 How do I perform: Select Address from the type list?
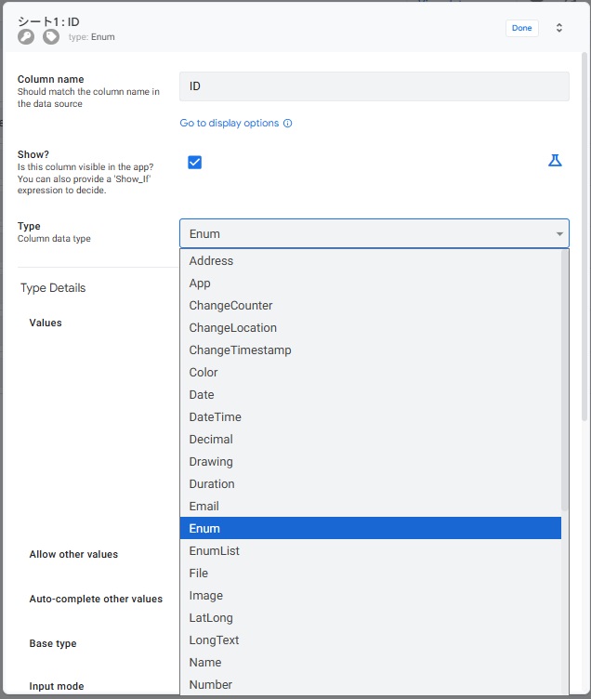click(x=212, y=261)
